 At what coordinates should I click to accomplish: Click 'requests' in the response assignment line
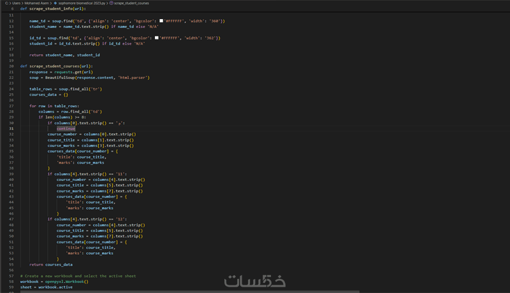(x=63, y=72)
